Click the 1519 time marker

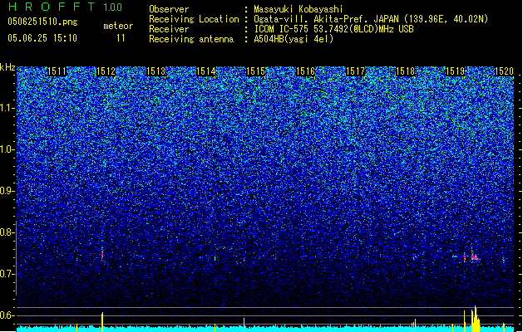click(456, 71)
